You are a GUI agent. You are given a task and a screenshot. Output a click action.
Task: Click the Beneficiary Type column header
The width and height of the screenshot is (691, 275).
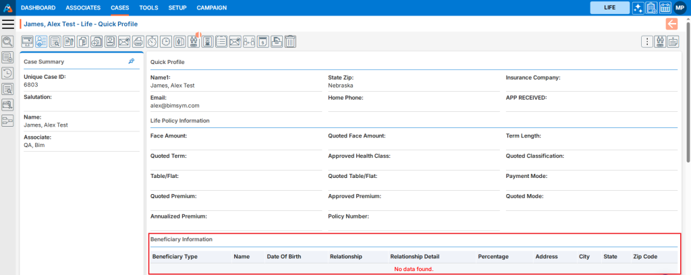175,257
